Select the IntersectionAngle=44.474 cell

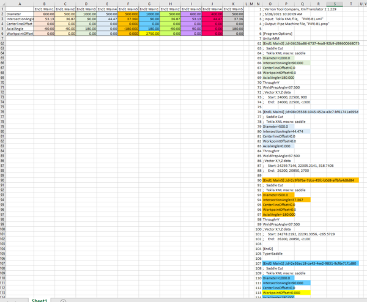[278, 131]
